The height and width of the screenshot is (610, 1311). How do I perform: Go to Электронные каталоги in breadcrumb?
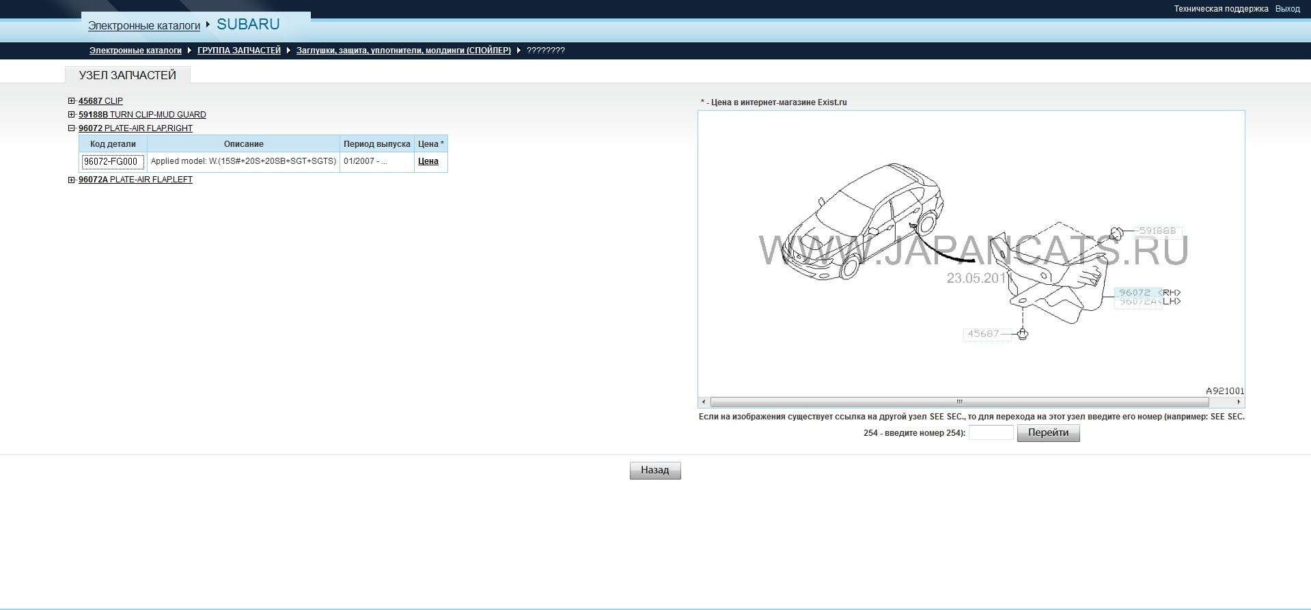point(135,51)
